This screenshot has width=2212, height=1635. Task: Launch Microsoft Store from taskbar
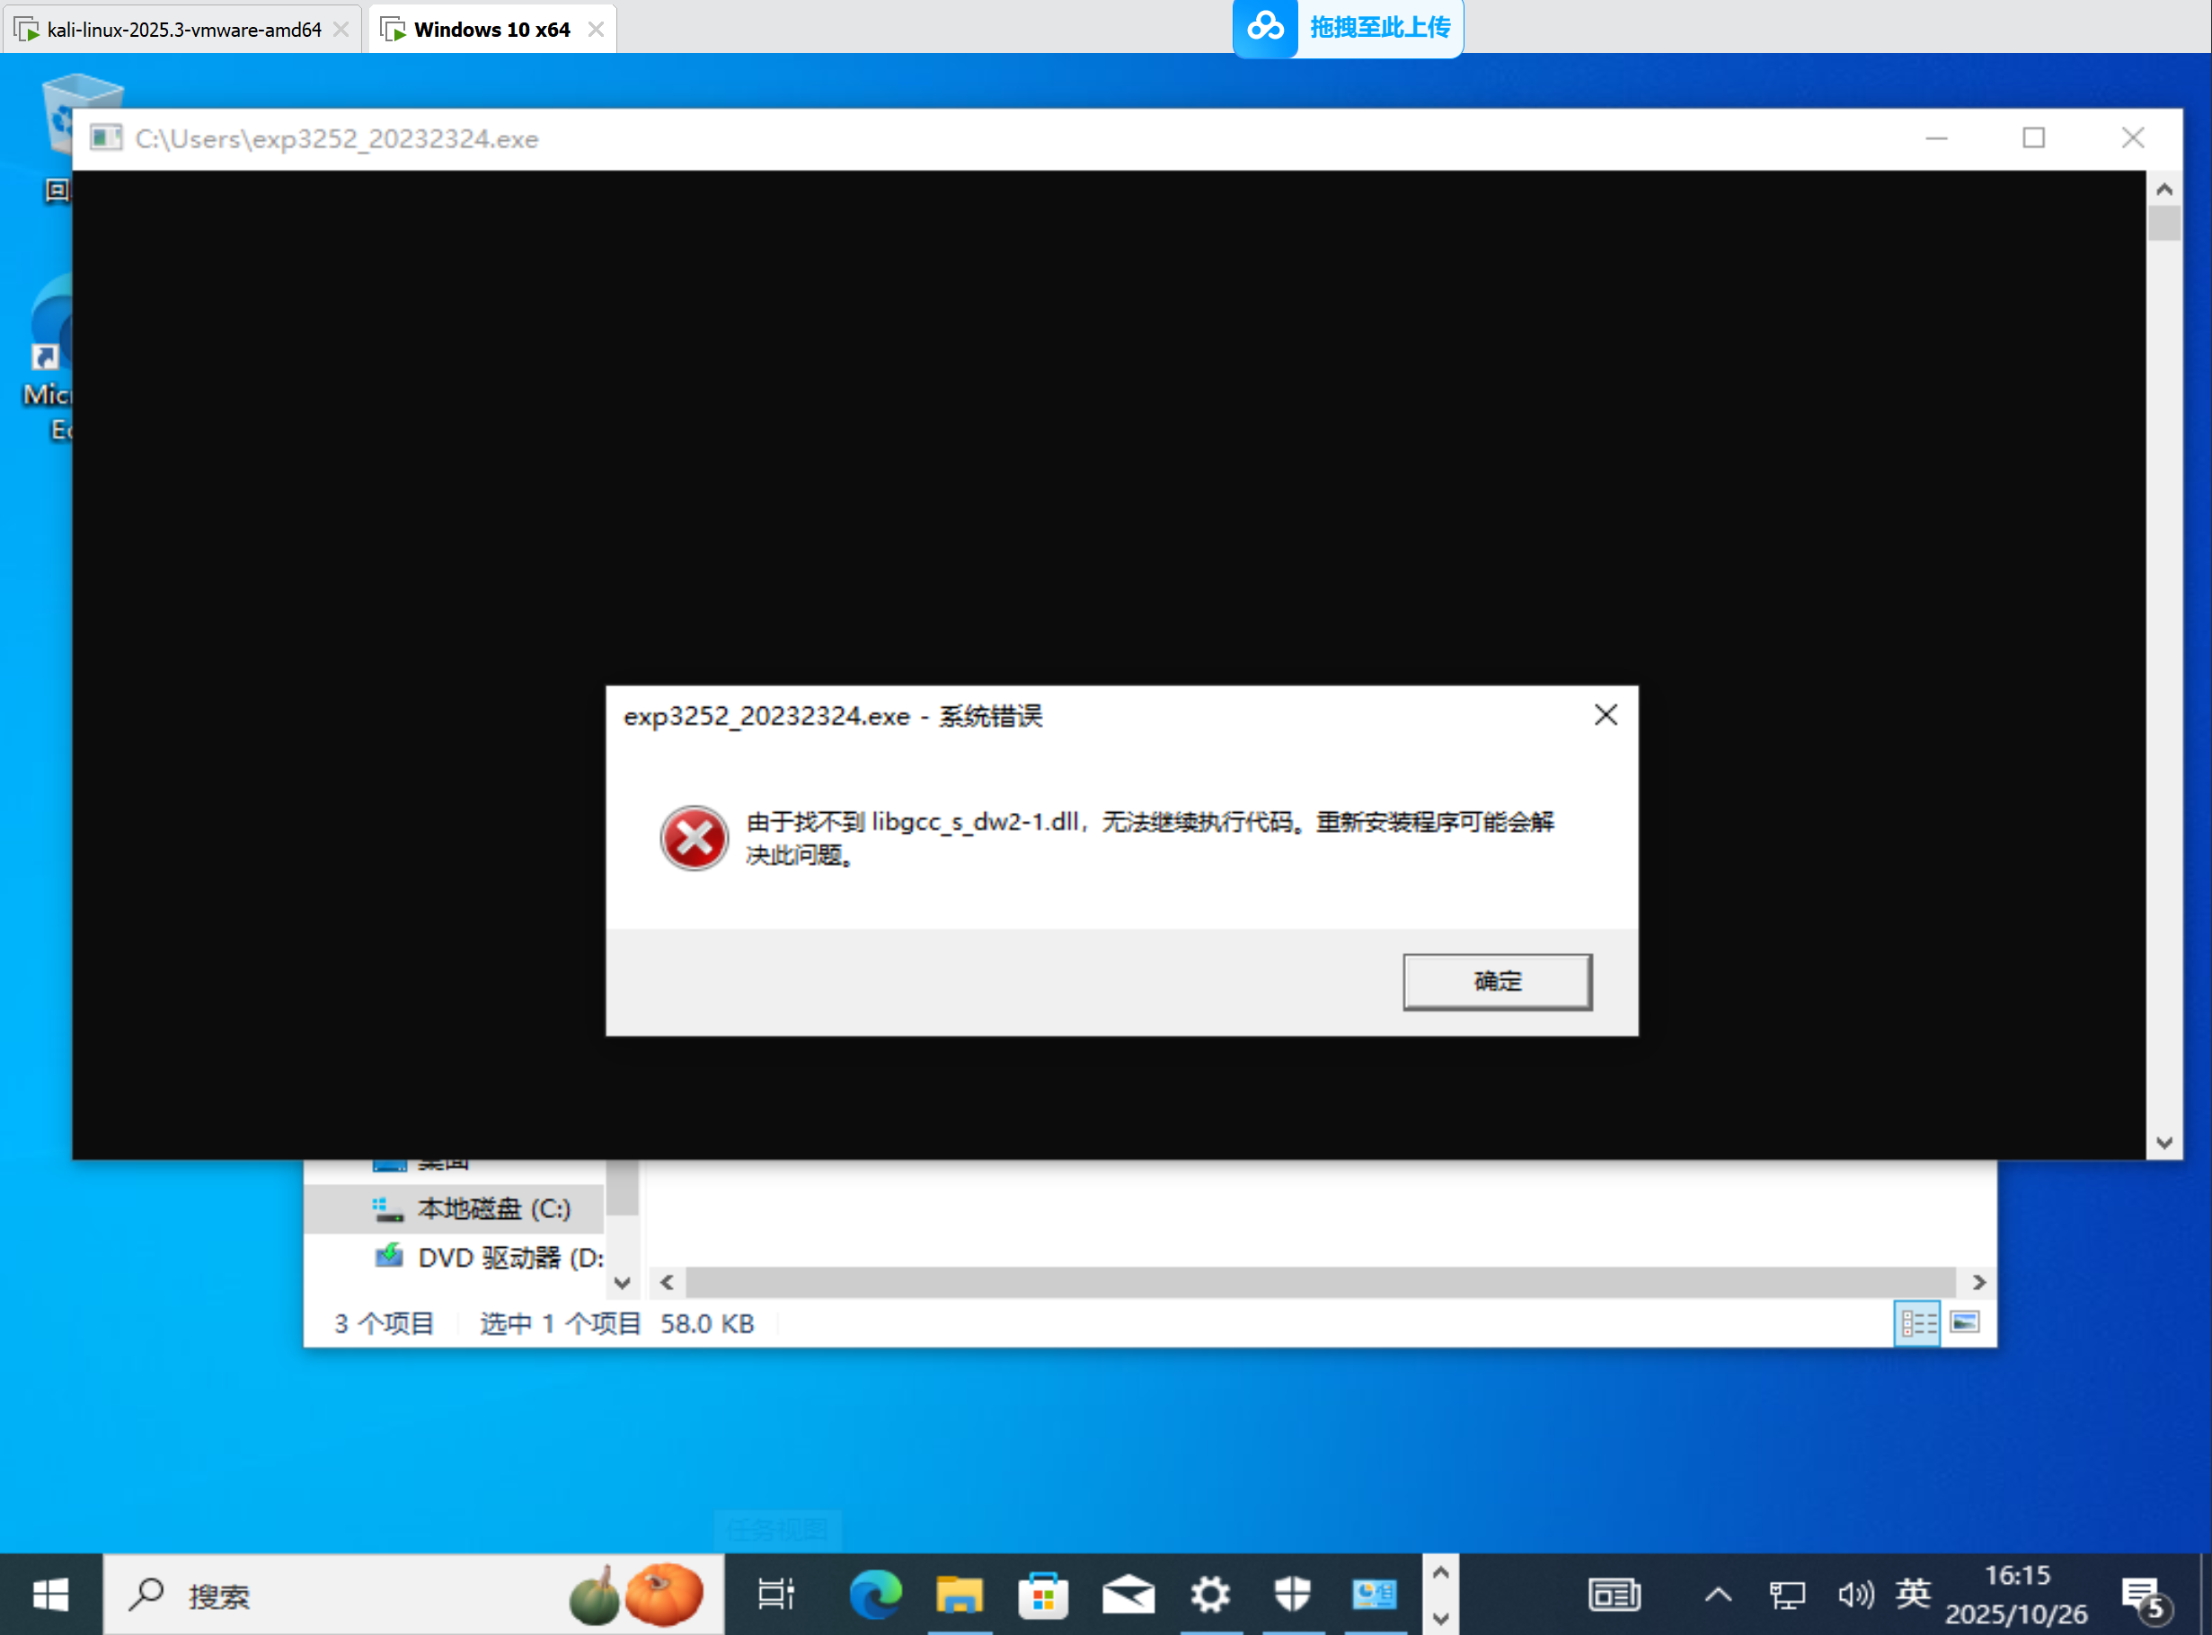coord(1042,1595)
